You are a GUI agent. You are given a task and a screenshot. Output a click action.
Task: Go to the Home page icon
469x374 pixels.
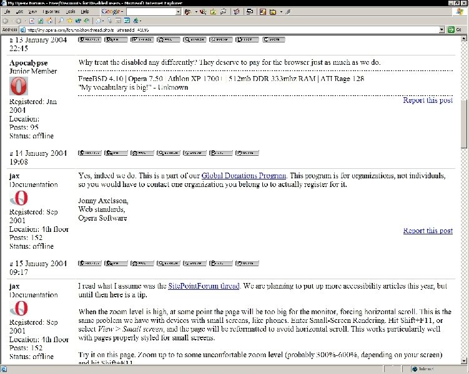50,21
